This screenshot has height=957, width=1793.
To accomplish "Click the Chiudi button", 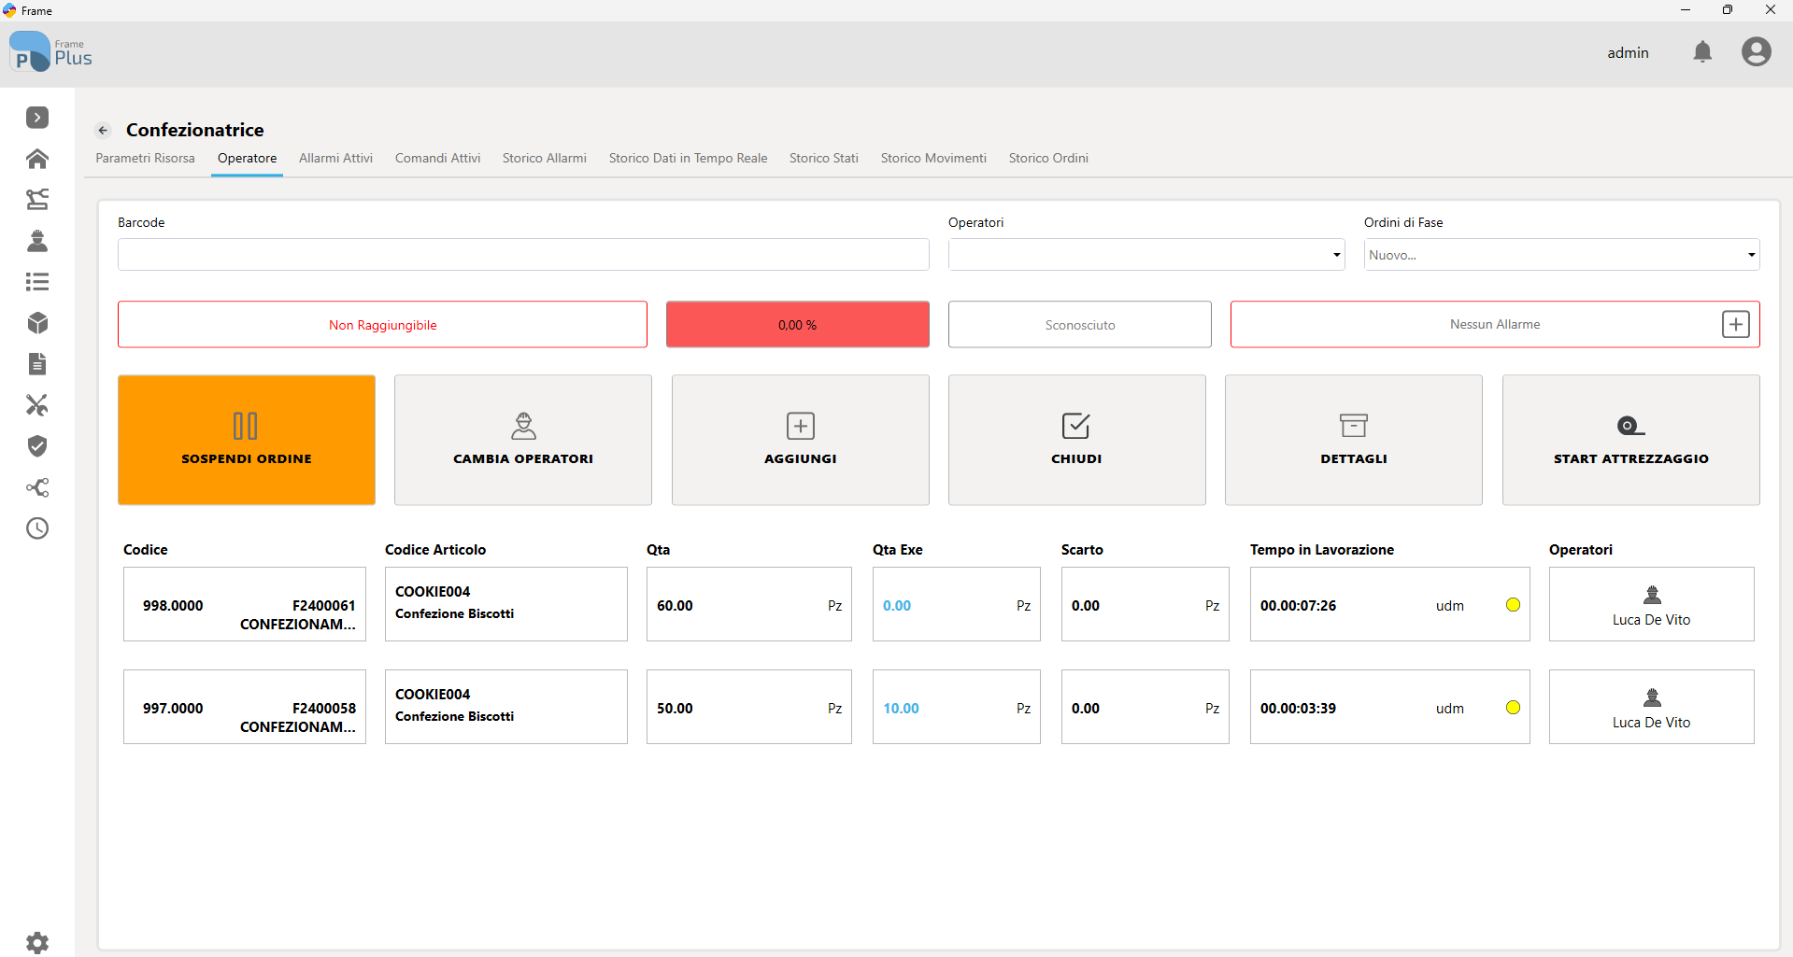I will click(1077, 440).
